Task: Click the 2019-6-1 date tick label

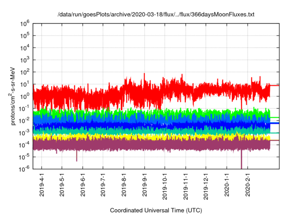Action: point(83,185)
